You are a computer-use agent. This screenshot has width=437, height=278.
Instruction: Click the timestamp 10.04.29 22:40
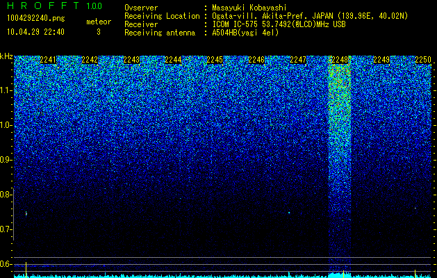tap(35, 32)
